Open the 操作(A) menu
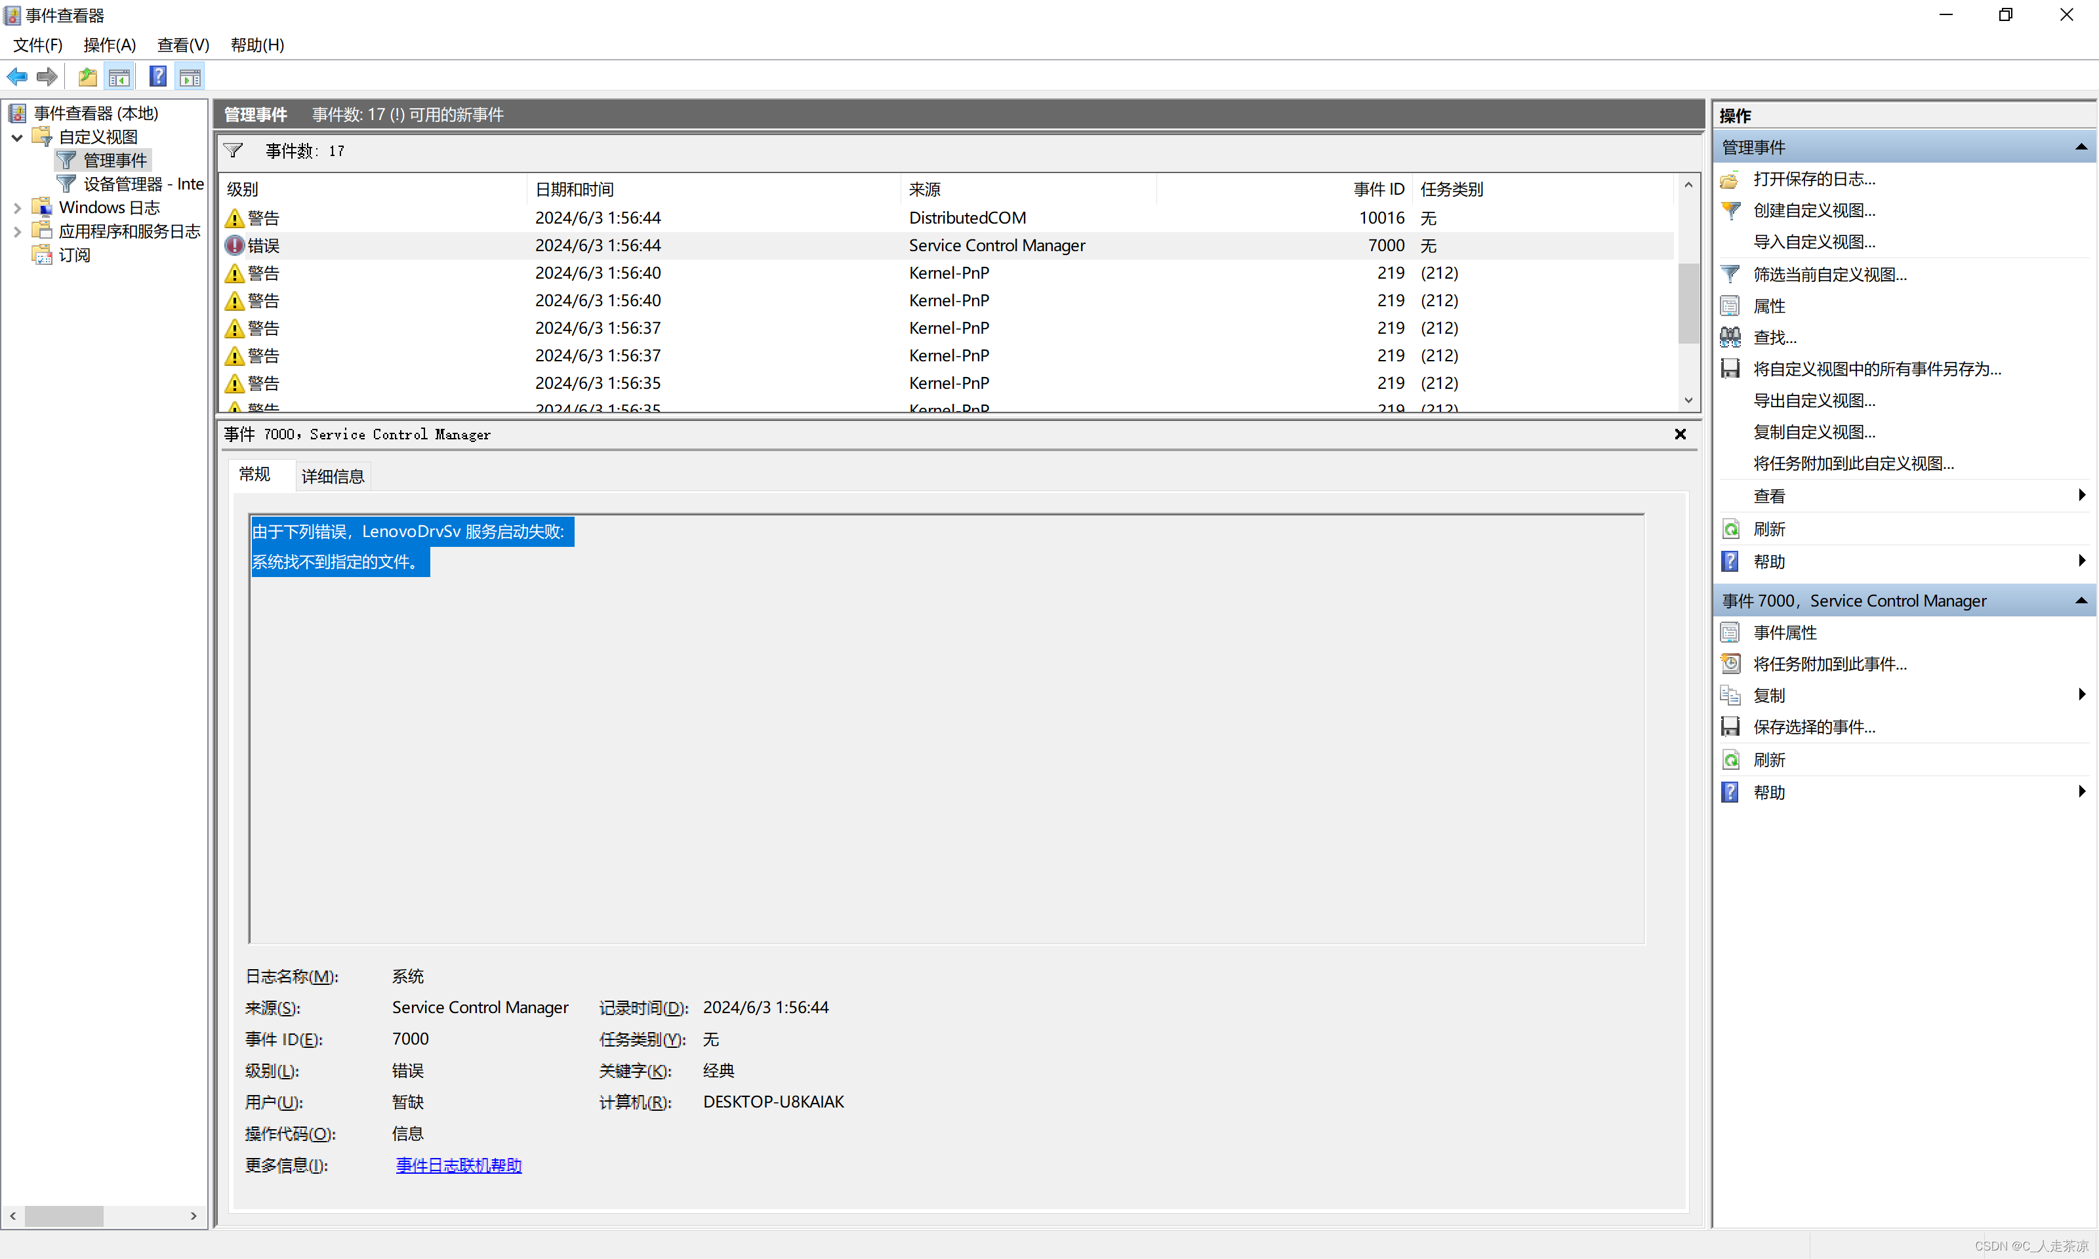2099x1259 pixels. point(110,45)
